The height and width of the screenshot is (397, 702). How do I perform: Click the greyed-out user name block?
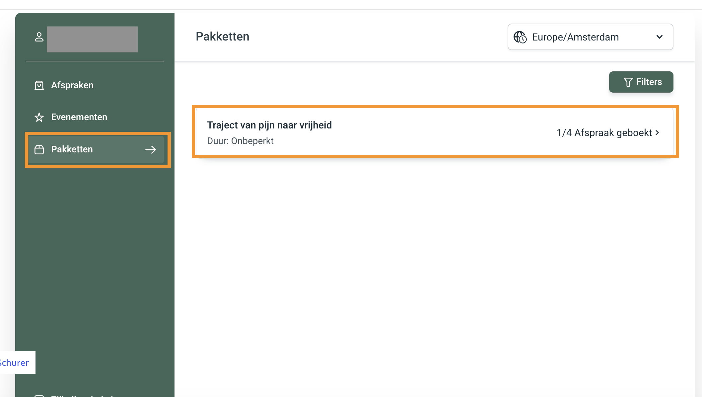pos(92,39)
